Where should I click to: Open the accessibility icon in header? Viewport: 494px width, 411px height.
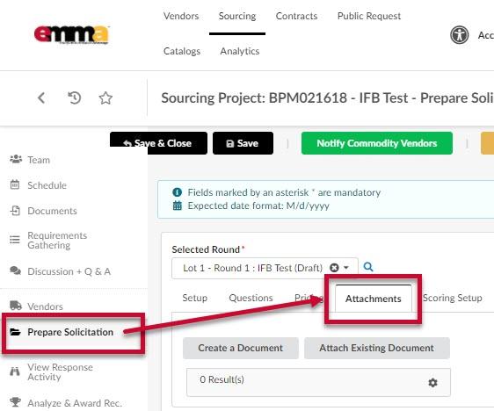point(459,35)
